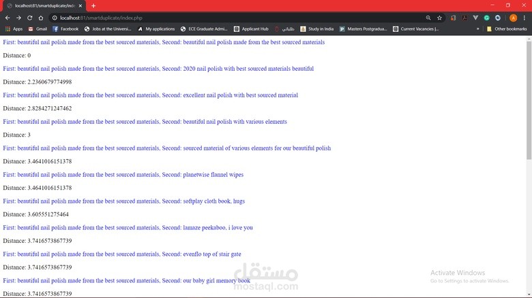Open the Apps bookmarks shortcut
The height and width of the screenshot is (298, 532).
[14, 29]
